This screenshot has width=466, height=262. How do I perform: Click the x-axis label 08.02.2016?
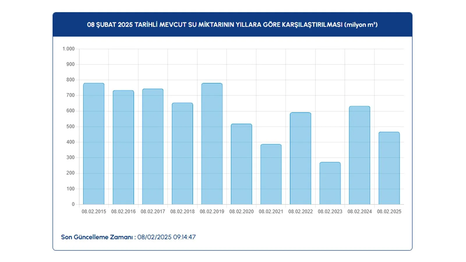[x=123, y=212]
